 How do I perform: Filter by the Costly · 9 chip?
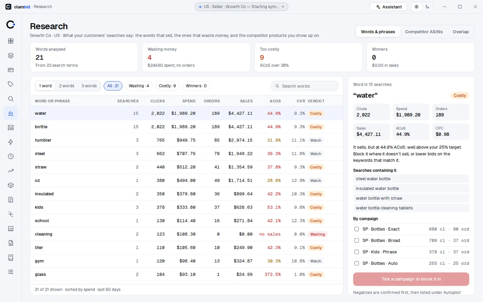[167, 86]
